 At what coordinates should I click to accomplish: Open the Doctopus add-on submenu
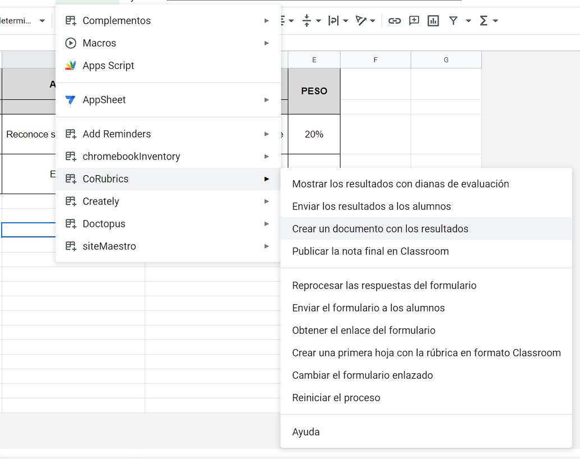pos(168,223)
